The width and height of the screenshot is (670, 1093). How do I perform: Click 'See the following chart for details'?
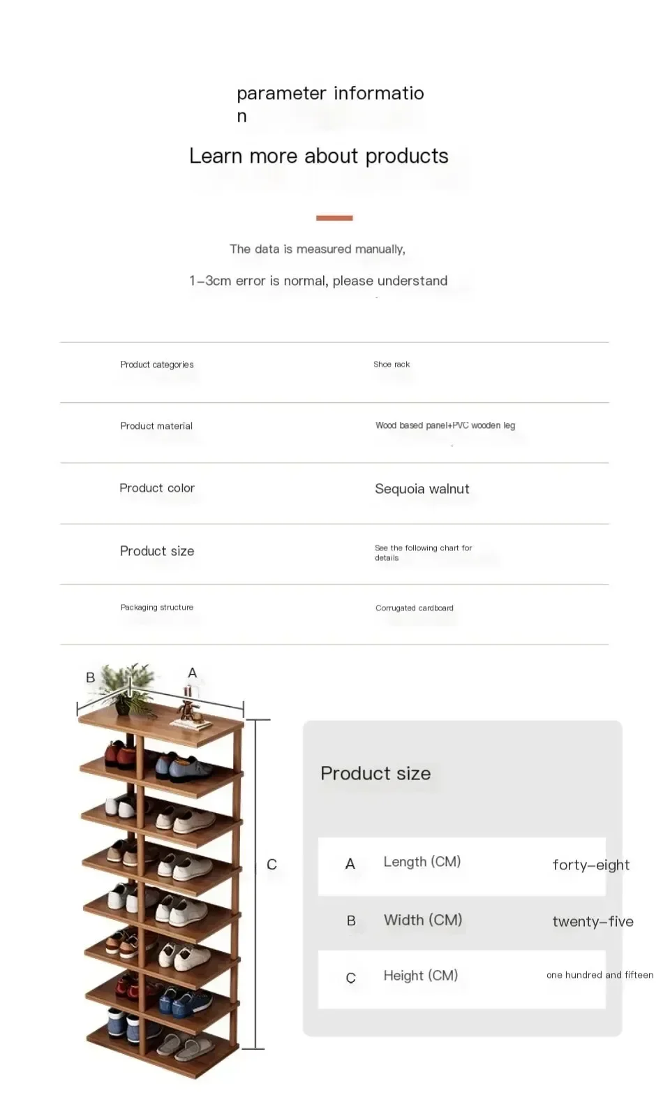pyautogui.click(x=423, y=552)
